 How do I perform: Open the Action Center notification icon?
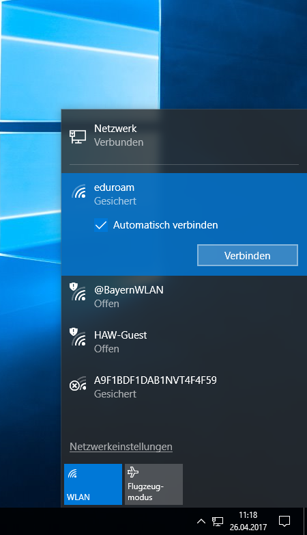(x=284, y=521)
